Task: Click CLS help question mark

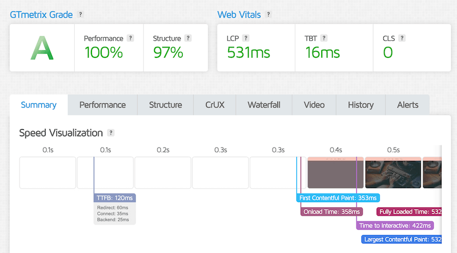Action: click(402, 38)
